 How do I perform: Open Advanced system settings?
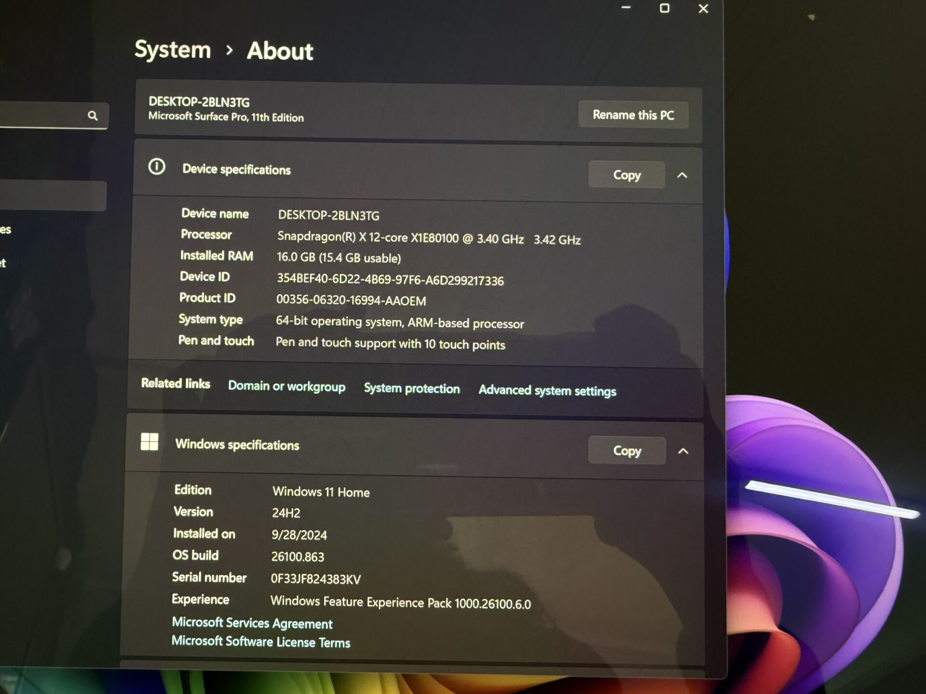pyautogui.click(x=547, y=391)
